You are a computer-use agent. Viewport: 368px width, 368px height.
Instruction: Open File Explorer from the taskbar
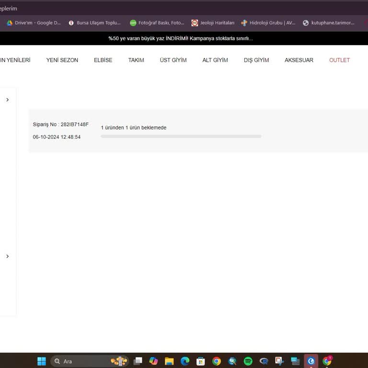pos(169,361)
